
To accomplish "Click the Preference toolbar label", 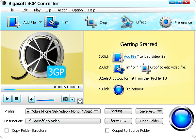I will (183, 23).
